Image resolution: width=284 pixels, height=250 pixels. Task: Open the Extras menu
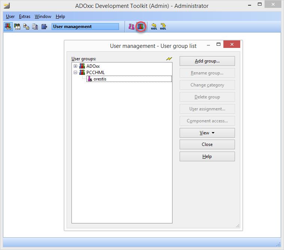pyautogui.click(x=25, y=16)
